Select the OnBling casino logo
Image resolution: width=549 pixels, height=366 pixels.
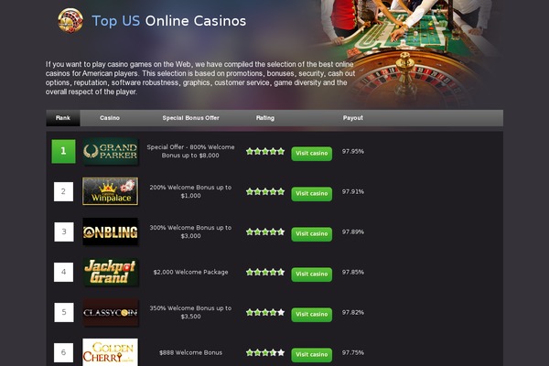point(111,231)
